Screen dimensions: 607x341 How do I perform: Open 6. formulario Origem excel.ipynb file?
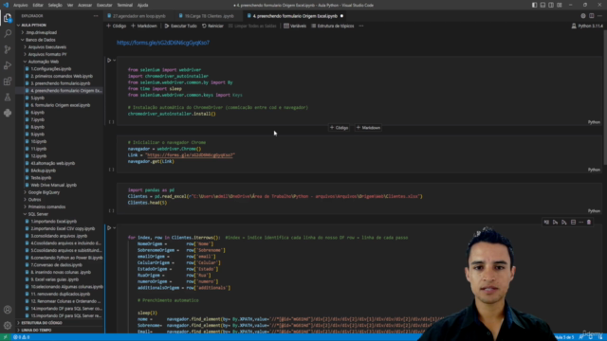pos(61,105)
